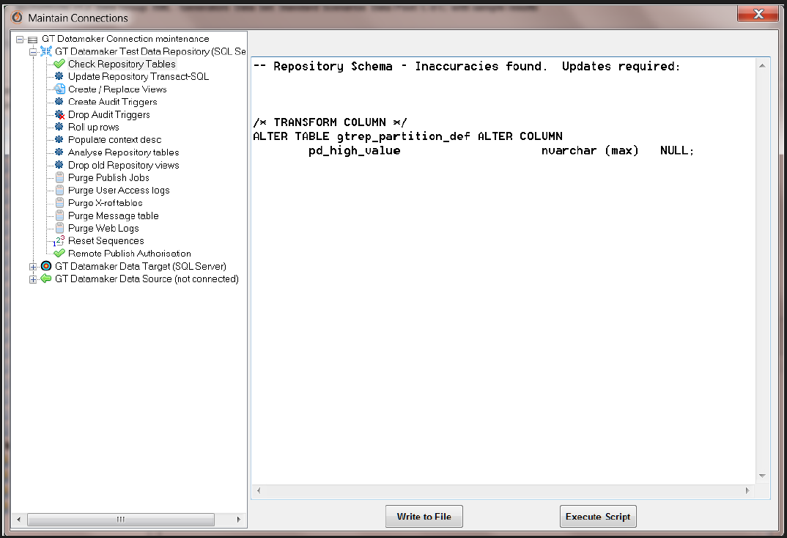Click the Analyse Repository tables gear icon
Screen dimensions: 787x538
click(59, 152)
